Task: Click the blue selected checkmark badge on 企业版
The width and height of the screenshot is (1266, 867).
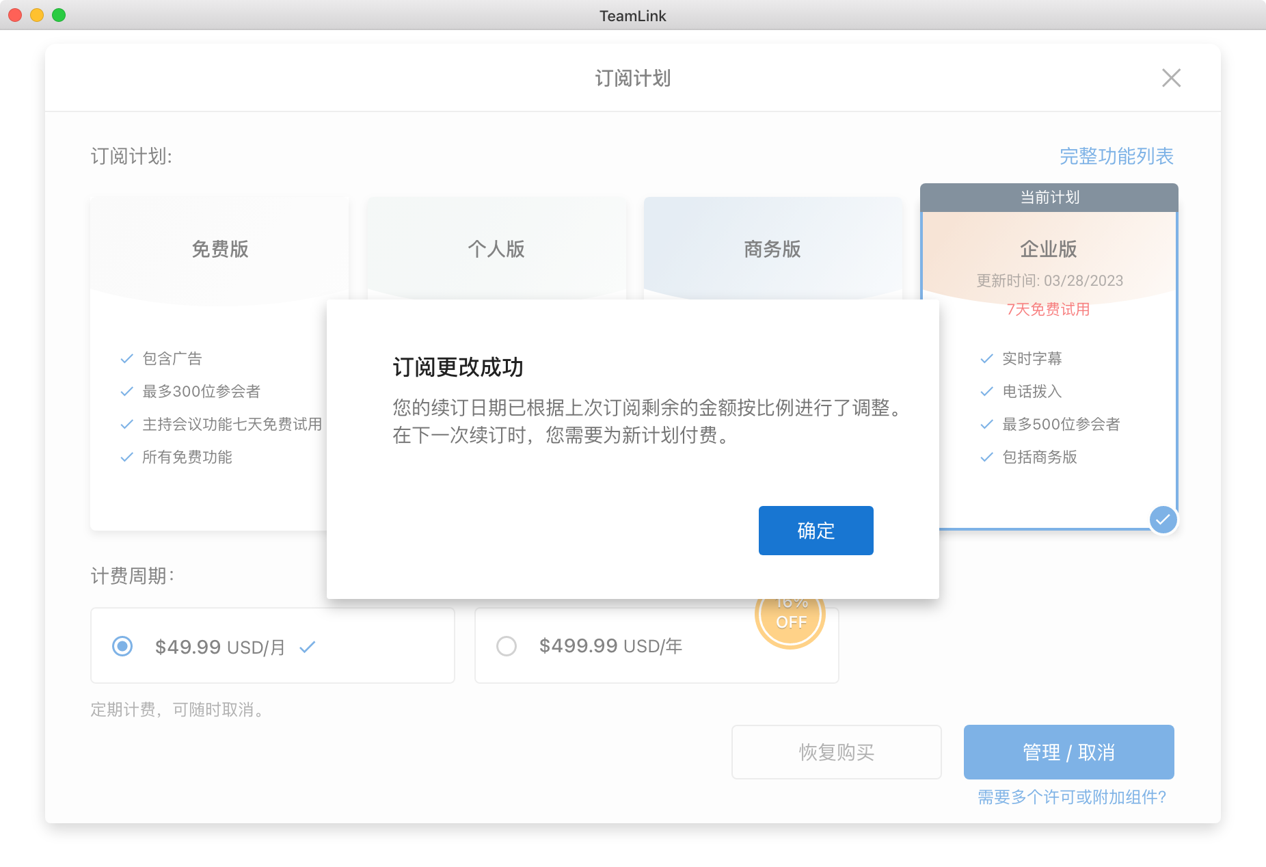Action: tap(1162, 520)
